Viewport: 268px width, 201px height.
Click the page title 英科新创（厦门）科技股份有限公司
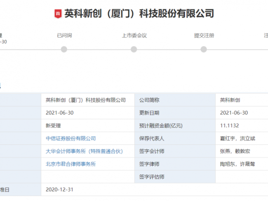coord(139,14)
